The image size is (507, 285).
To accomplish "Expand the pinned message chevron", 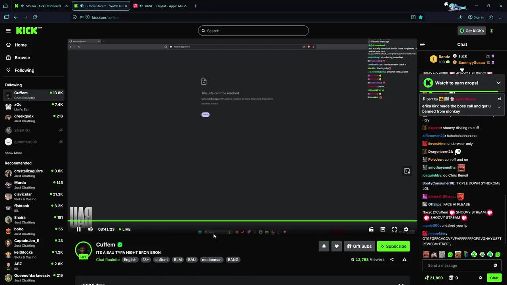I will [499, 107].
